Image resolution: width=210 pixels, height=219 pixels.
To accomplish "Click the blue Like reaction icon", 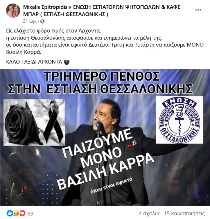I will (10, 214).
